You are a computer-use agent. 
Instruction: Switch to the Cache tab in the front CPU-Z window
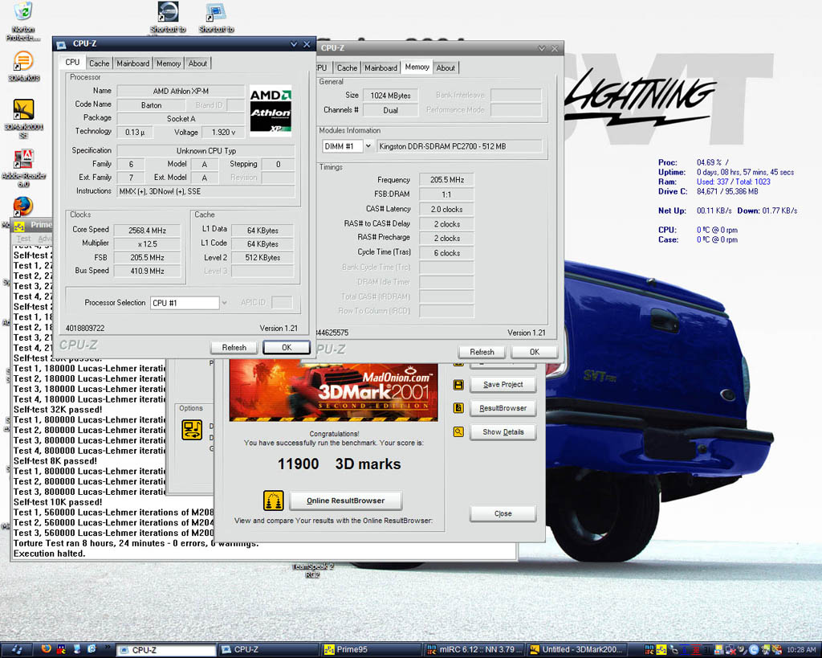(x=99, y=63)
